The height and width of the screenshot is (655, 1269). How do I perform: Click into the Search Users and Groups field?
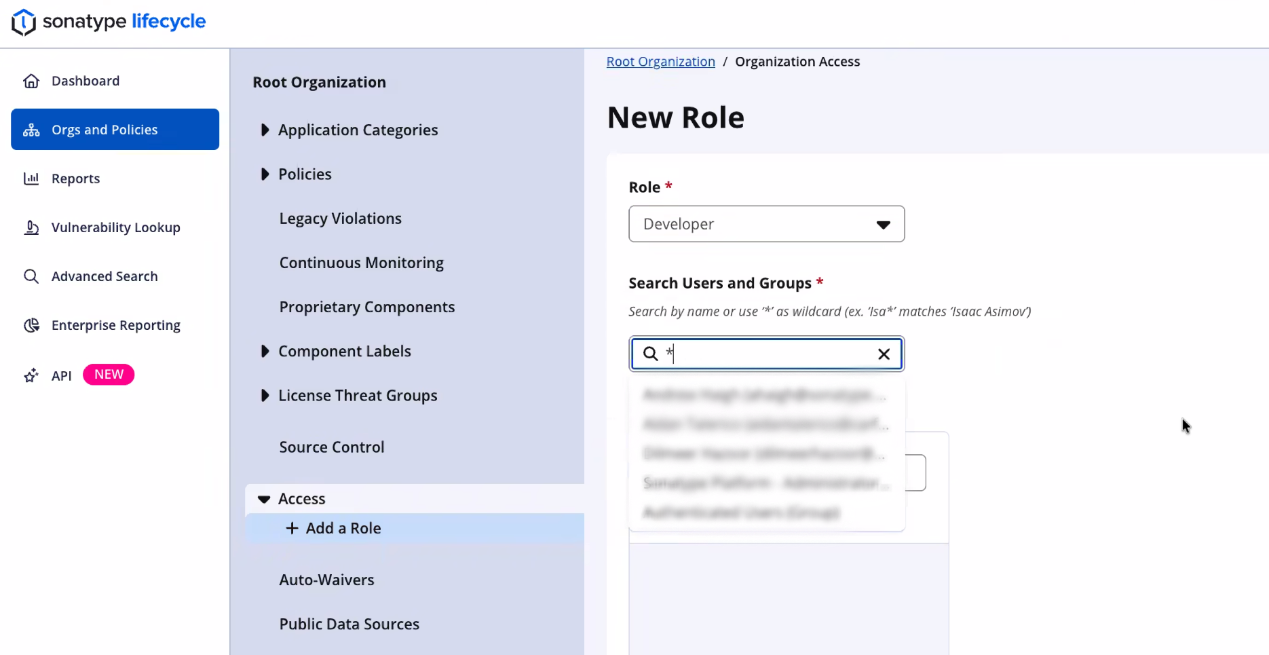(766, 354)
